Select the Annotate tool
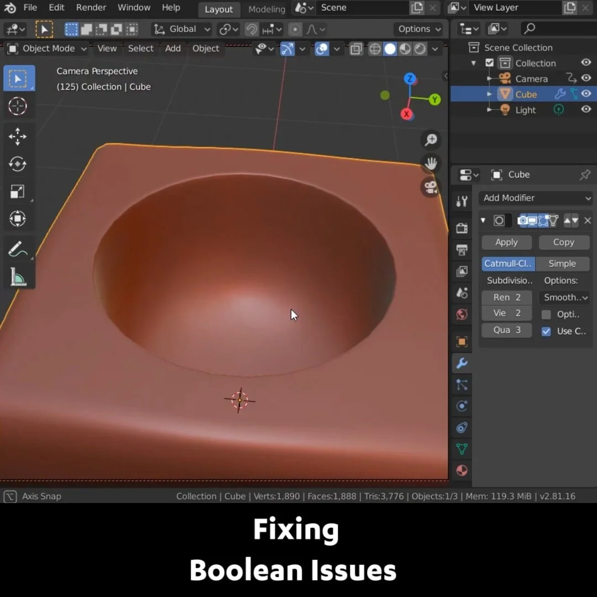 point(19,248)
